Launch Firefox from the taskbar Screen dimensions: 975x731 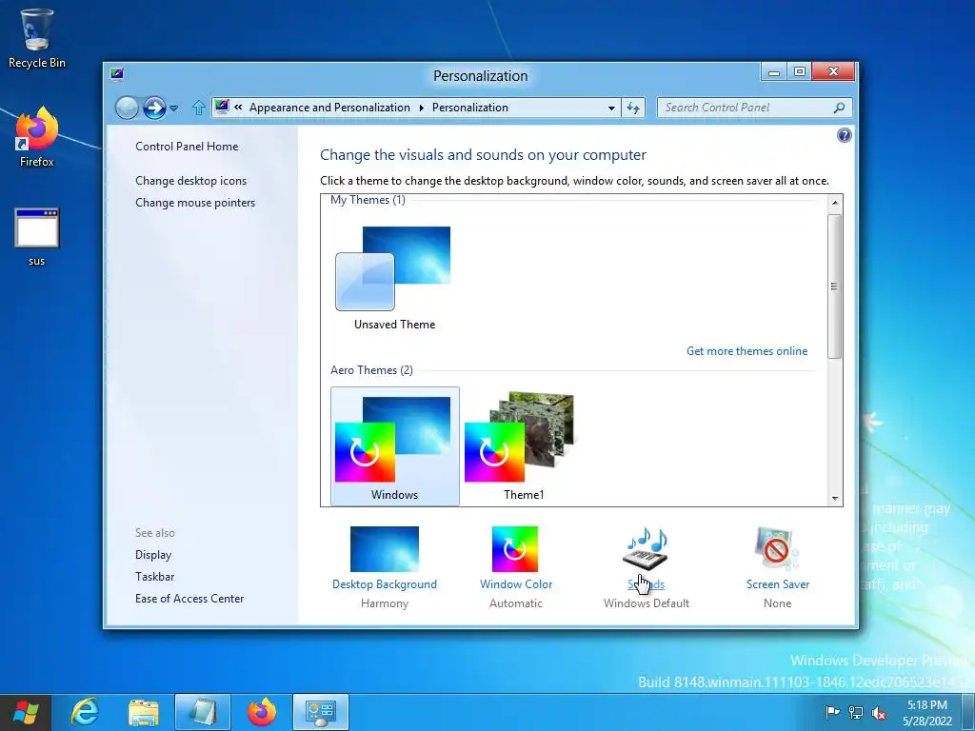click(x=262, y=712)
